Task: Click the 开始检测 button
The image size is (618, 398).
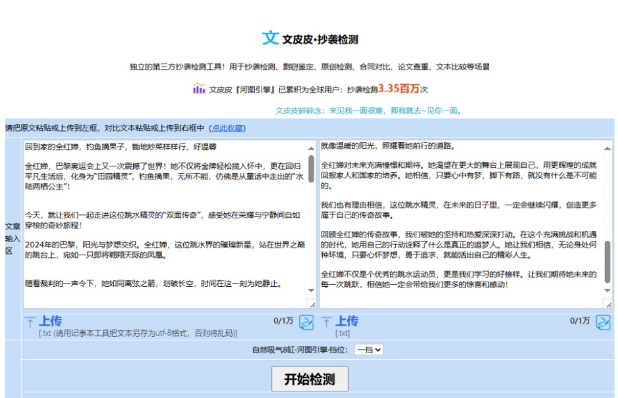Action: click(310, 379)
